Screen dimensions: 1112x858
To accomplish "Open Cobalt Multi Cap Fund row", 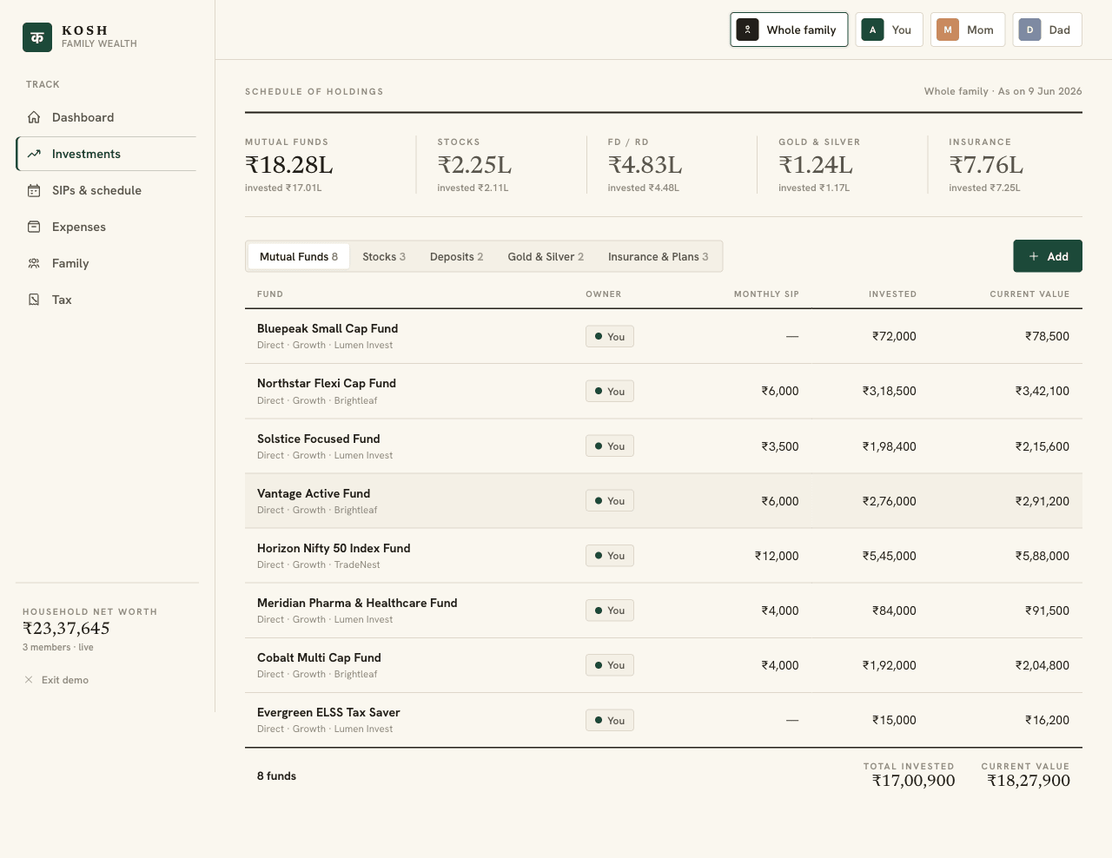I will (x=664, y=665).
